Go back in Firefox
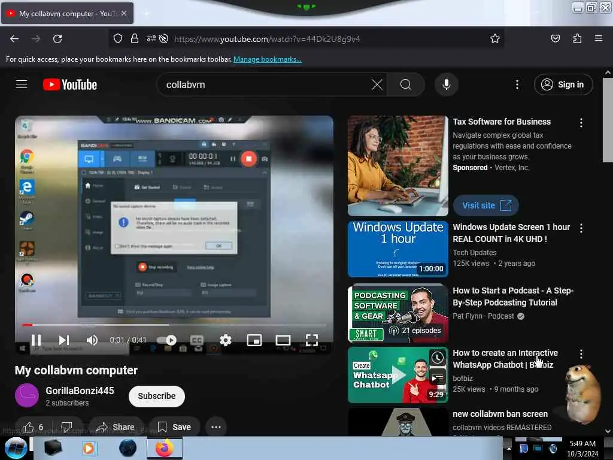613x460 pixels. (14, 39)
